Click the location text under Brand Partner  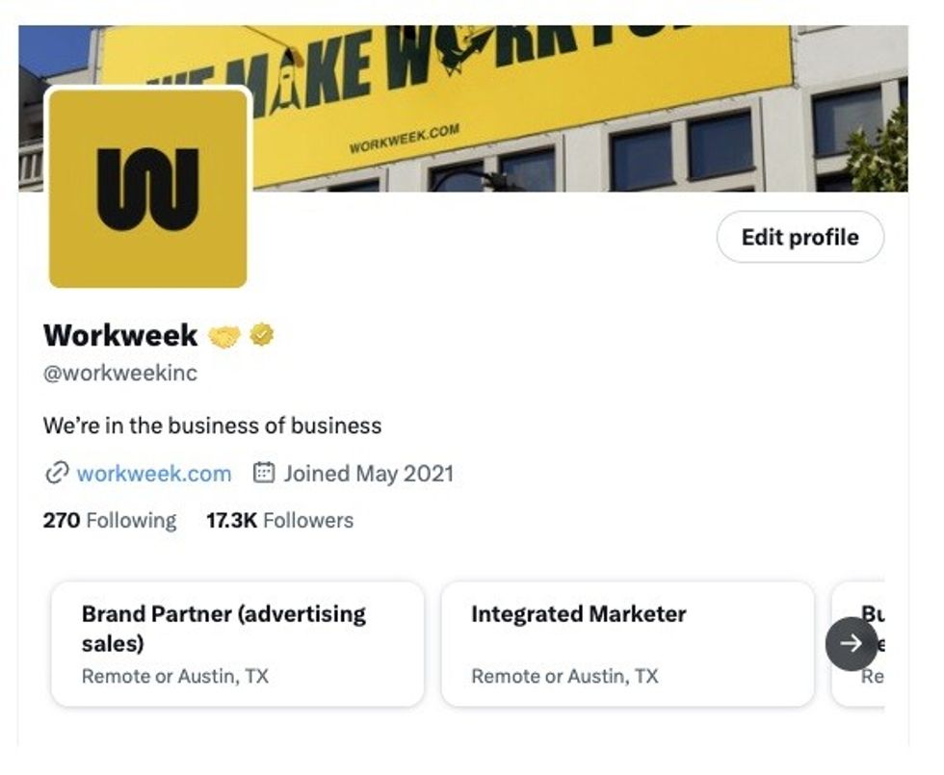click(x=175, y=676)
